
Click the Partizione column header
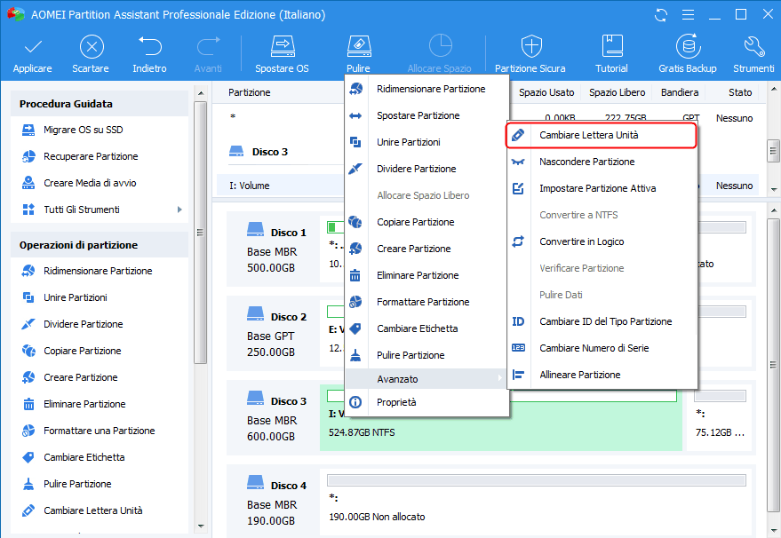(250, 92)
